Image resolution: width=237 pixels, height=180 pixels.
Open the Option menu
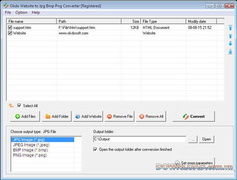coord(21,13)
